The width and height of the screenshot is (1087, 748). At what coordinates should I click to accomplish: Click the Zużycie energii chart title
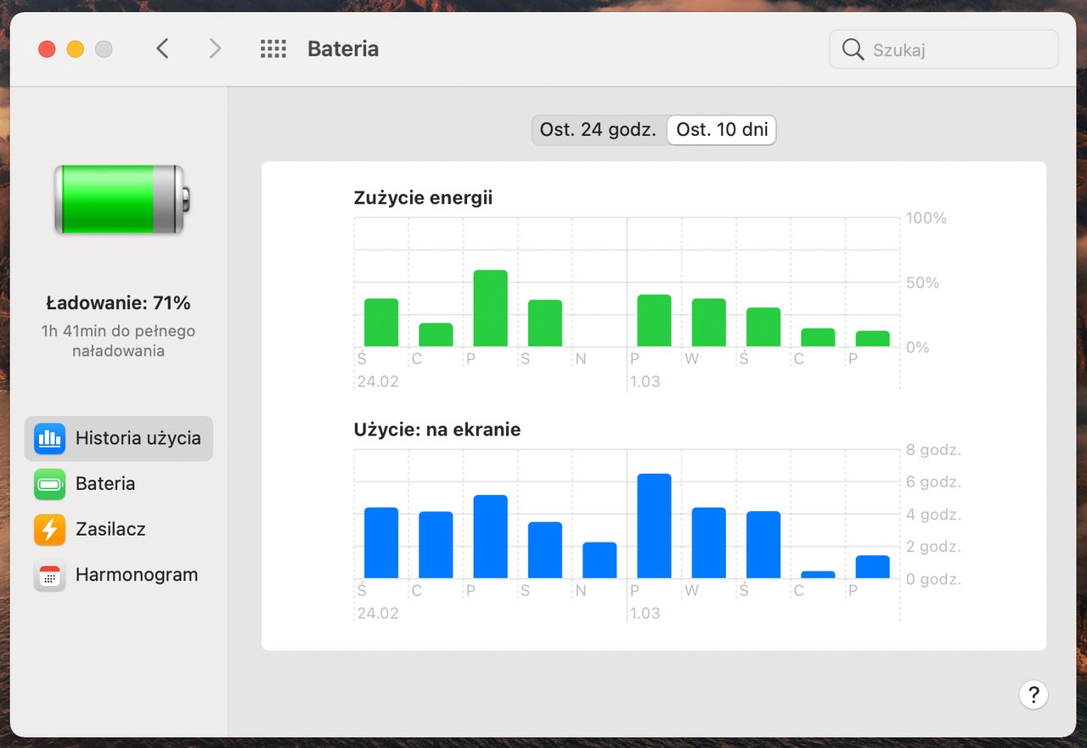coord(423,198)
